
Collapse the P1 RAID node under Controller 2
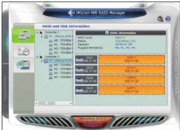pyautogui.click(x=42, y=61)
